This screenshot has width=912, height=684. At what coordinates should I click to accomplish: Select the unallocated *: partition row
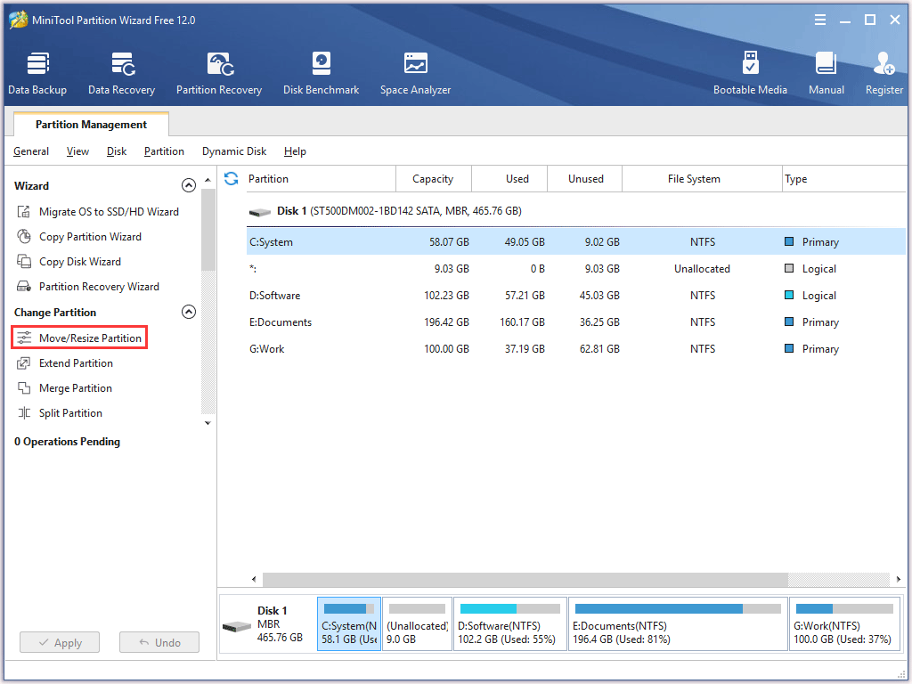coord(576,269)
